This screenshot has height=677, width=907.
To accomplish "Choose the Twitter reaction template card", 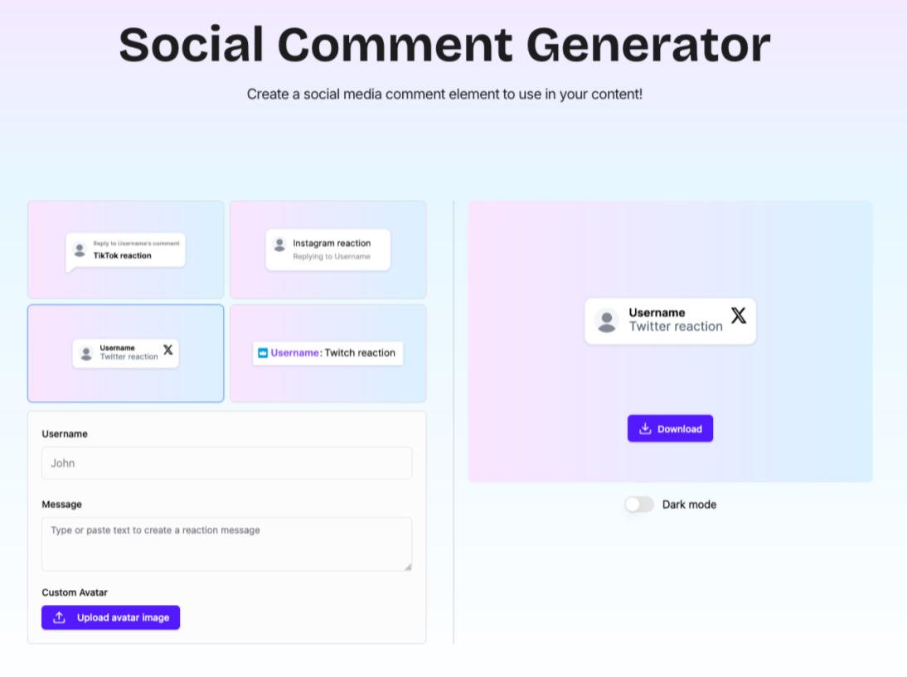I will [x=125, y=353].
